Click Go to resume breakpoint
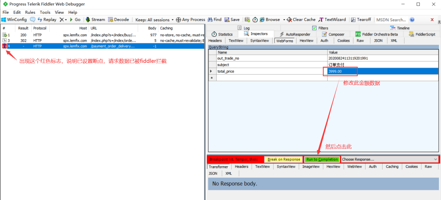 coord(75,20)
